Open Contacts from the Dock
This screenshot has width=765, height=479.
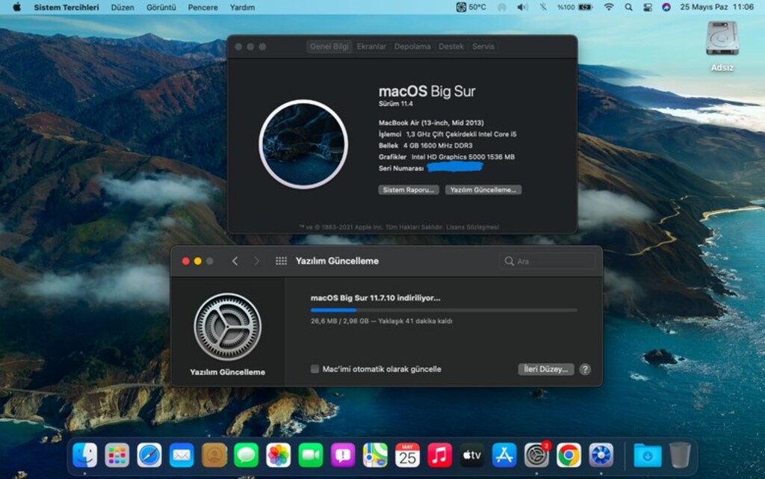pyautogui.click(x=214, y=456)
